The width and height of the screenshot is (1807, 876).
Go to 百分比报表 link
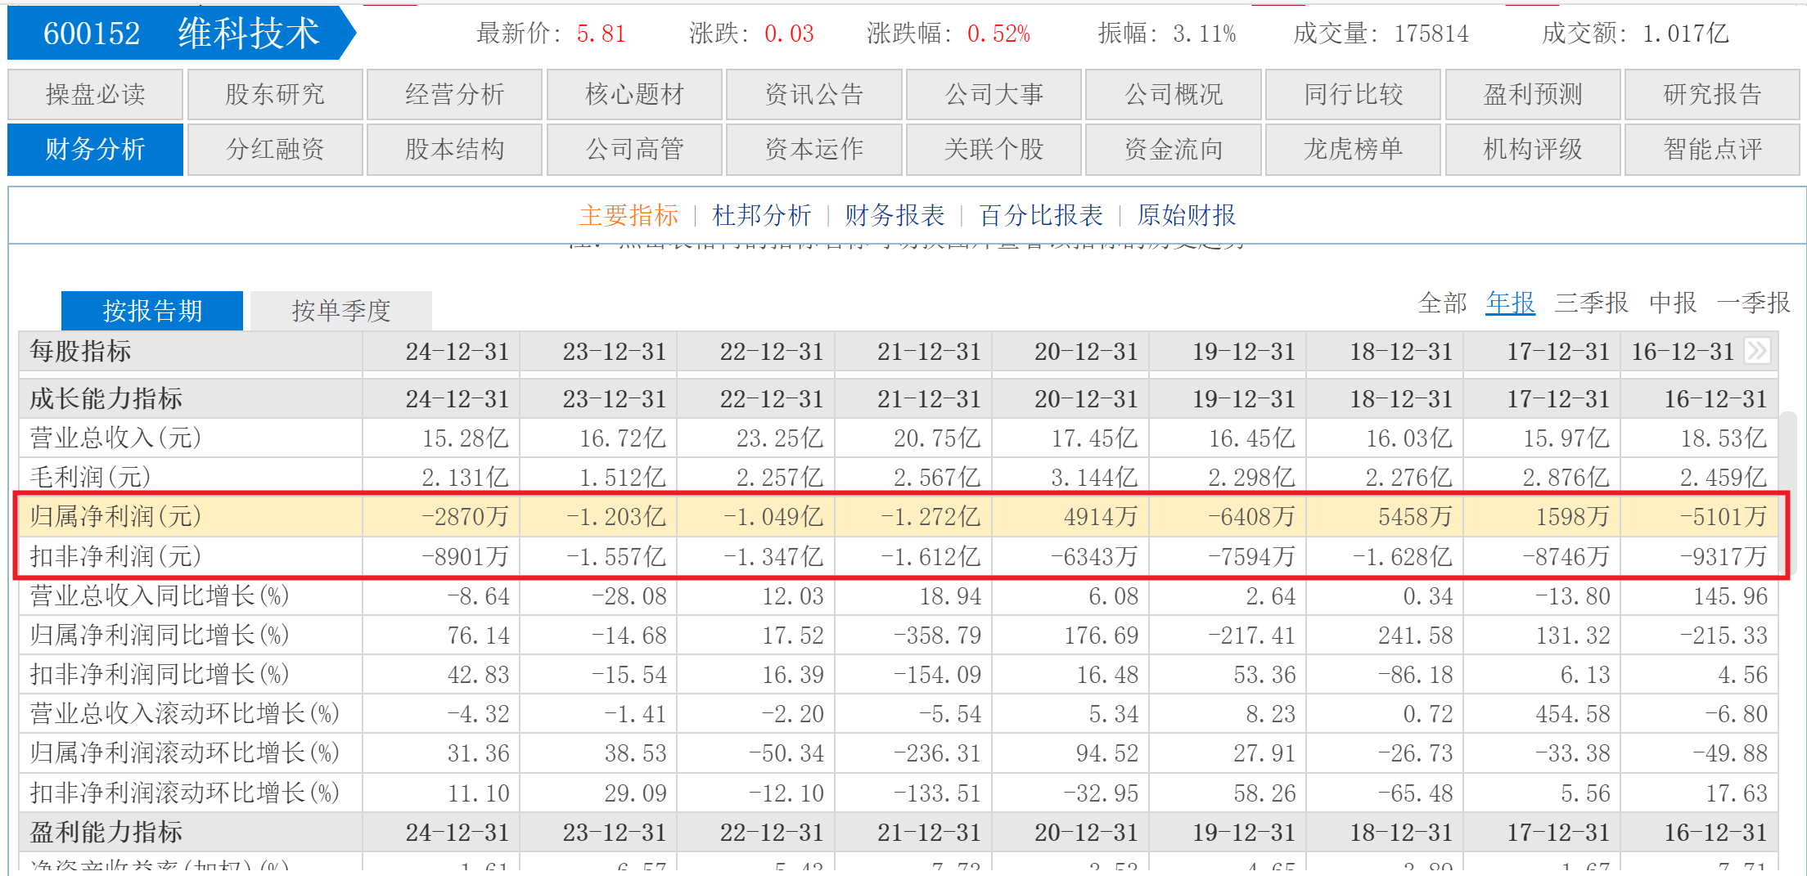tap(1041, 215)
